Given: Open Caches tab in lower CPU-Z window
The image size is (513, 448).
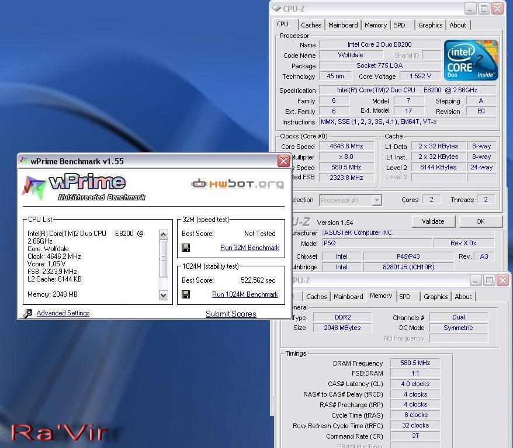Looking at the screenshot, I should [x=316, y=297].
